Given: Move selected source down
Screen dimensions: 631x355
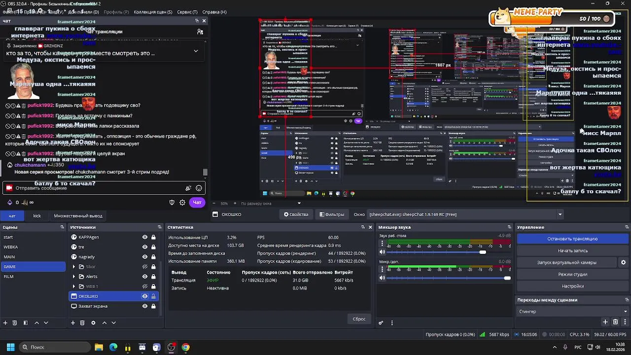Looking at the screenshot, I should click(113, 322).
